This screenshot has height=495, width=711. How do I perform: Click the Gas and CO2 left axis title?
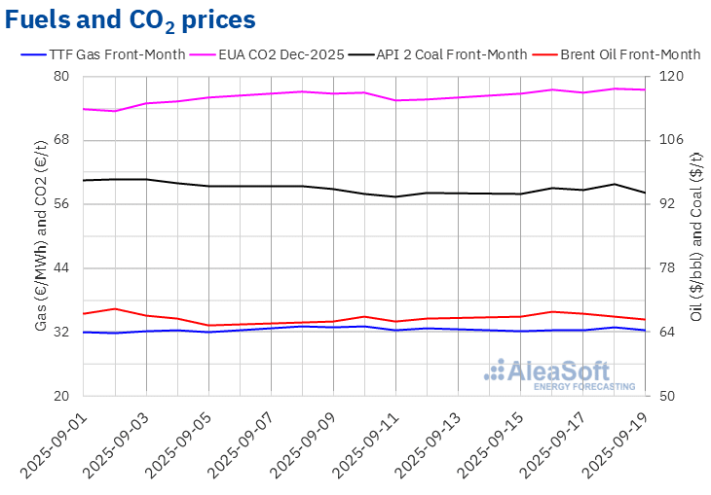41,235
